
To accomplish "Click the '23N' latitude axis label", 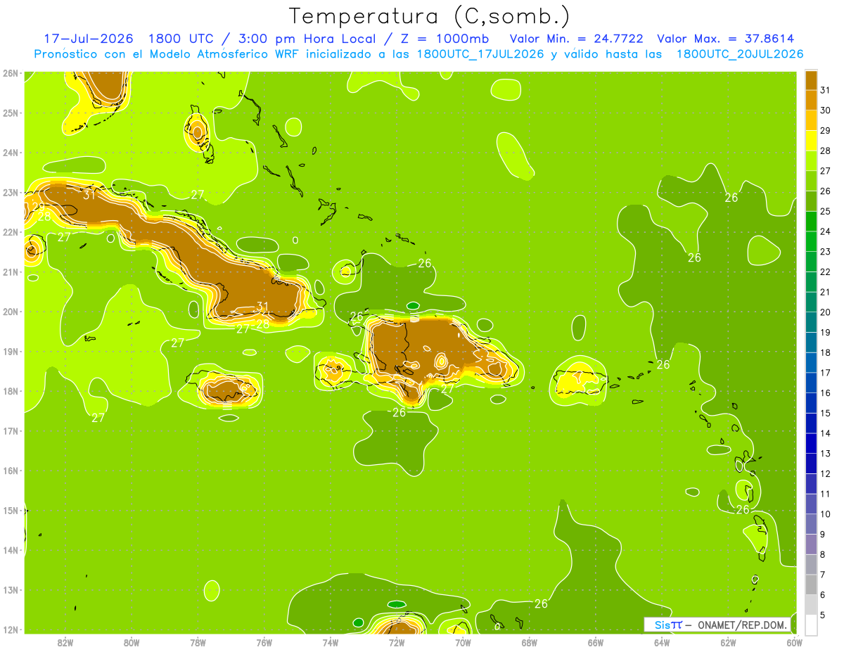I will point(11,192).
